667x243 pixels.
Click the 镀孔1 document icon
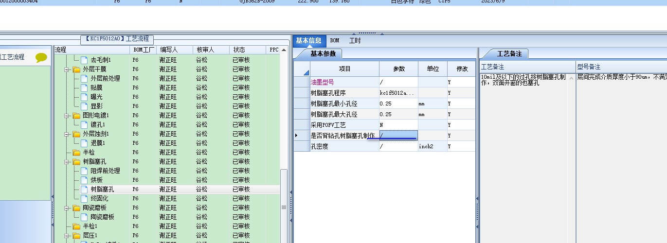coord(84,124)
